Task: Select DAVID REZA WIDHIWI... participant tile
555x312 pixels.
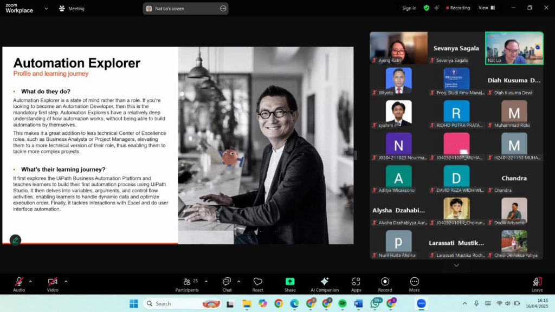Action: pos(456,178)
